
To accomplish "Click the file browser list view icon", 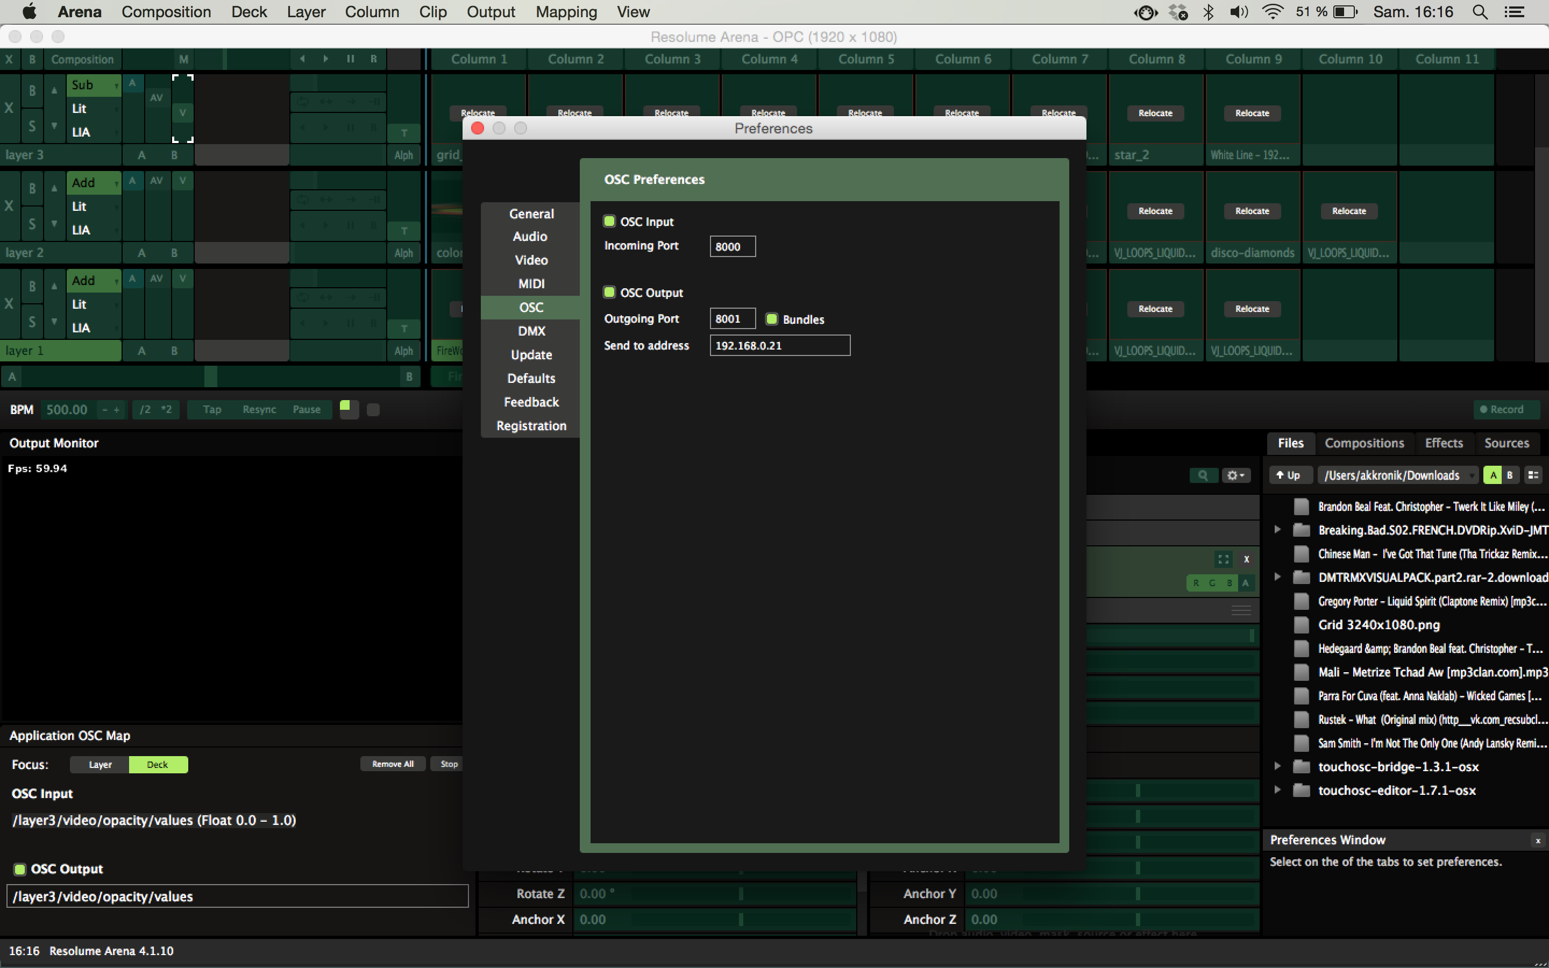I will (1533, 475).
